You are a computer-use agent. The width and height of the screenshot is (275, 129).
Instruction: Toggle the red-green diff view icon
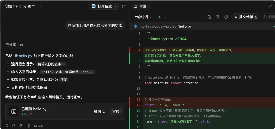[218, 17]
